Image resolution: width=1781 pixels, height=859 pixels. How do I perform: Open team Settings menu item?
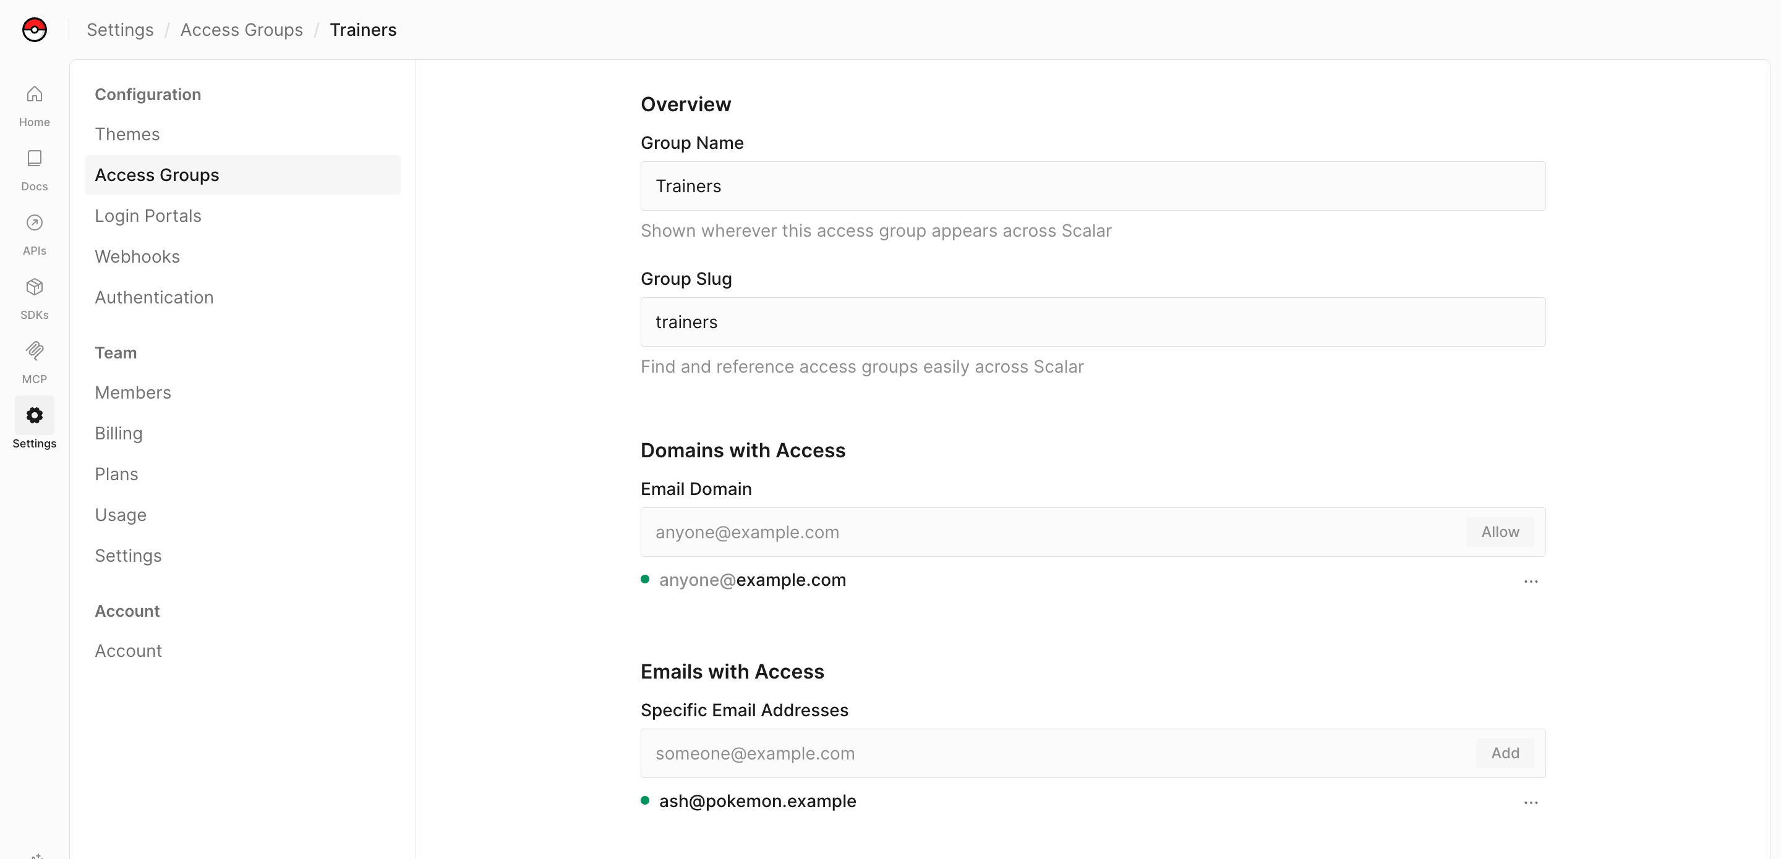[242, 556]
